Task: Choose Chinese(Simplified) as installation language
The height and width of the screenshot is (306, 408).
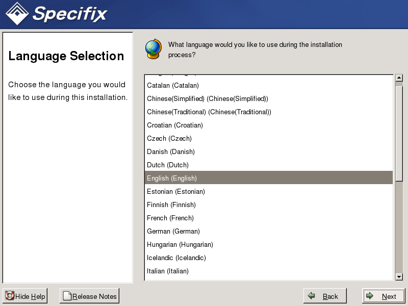Action: coord(207,99)
